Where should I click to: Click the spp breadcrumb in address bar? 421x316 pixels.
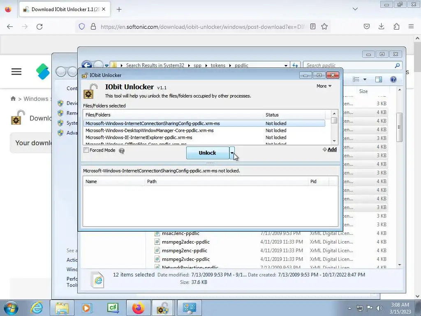click(x=197, y=65)
